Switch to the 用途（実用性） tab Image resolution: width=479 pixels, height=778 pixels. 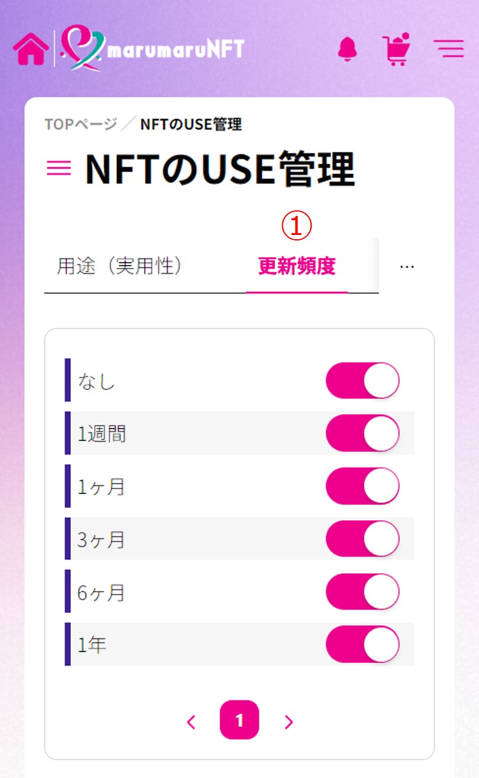(x=121, y=266)
